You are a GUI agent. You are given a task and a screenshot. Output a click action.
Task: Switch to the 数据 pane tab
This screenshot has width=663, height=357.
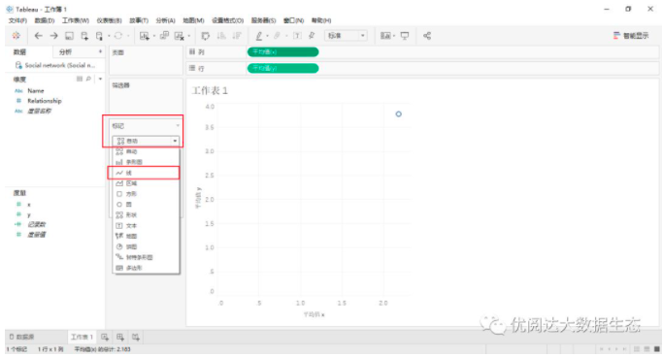[19, 52]
